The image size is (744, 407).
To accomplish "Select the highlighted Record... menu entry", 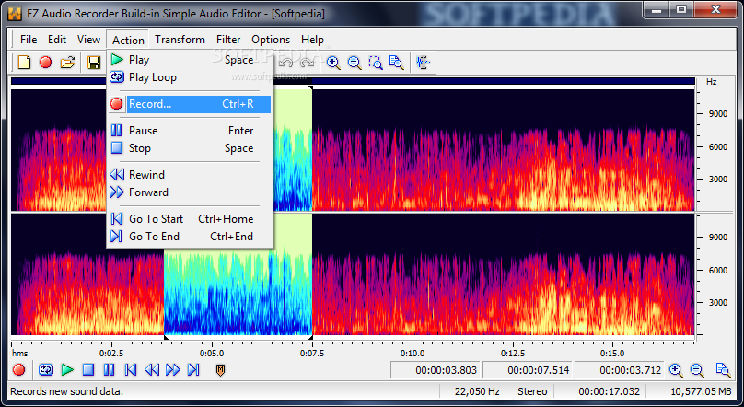I will 190,104.
